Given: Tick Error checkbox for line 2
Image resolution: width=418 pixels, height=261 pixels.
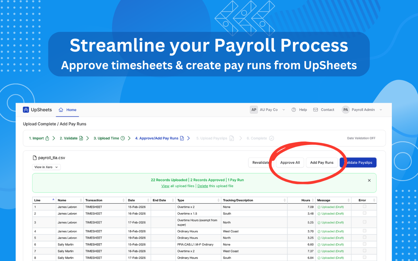Looking at the screenshot, I should click(364, 213).
